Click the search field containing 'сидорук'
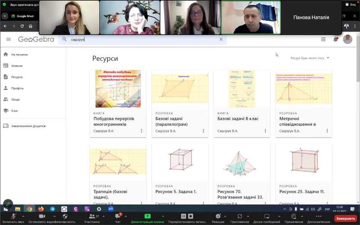 pyautogui.click(x=142, y=40)
